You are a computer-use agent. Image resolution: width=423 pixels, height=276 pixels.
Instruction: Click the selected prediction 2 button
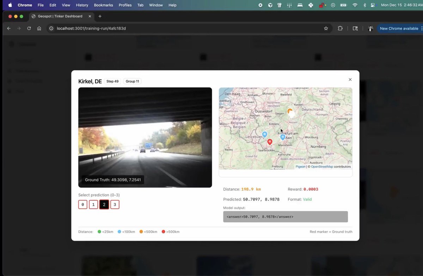tap(104, 205)
